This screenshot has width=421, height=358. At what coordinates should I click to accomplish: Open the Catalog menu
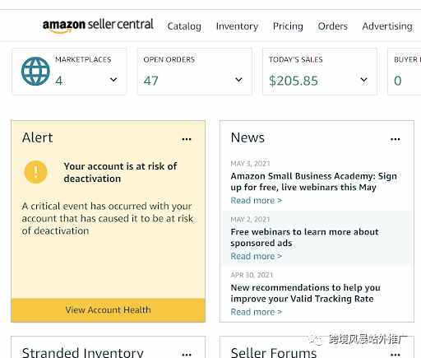tap(184, 26)
